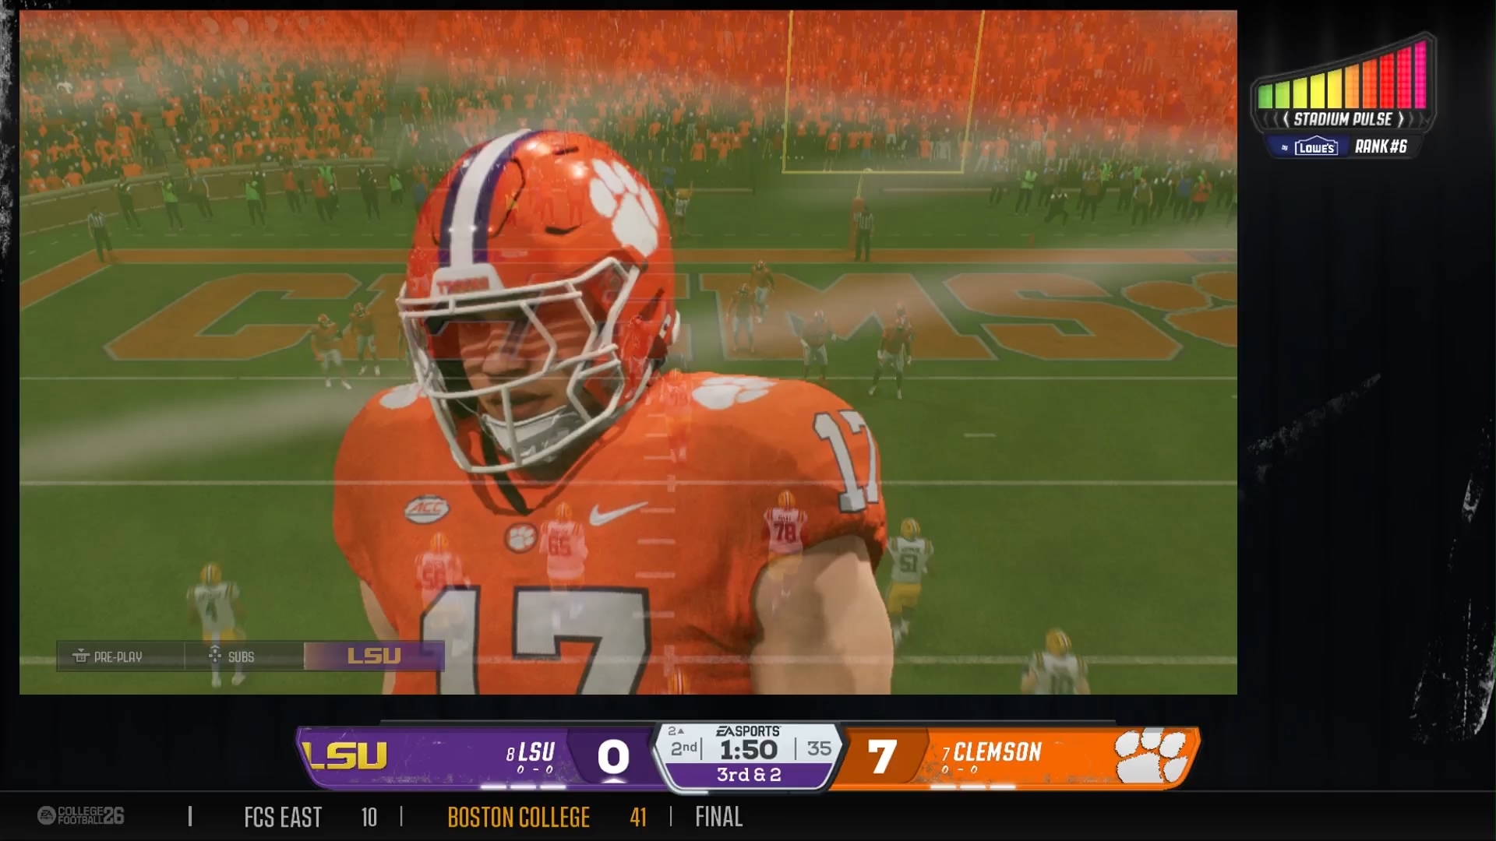Click the LSU score of 0
The width and height of the screenshot is (1496, 841).
click(613, 757)
